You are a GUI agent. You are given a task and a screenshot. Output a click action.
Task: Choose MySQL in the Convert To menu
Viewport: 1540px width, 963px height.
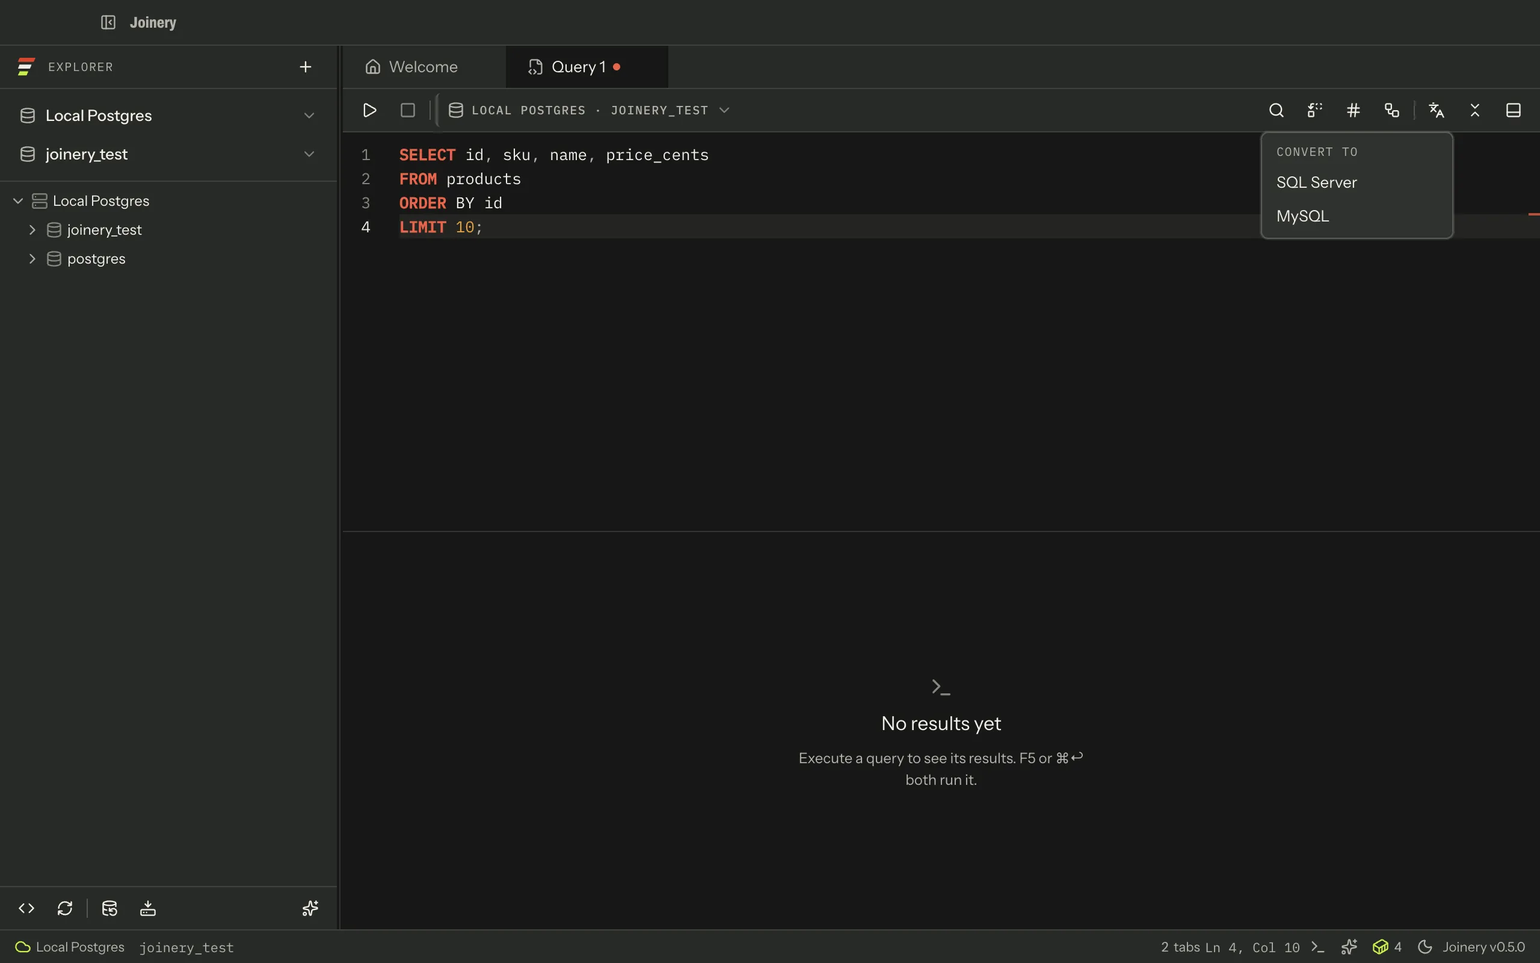click(x=1357, y=217)
